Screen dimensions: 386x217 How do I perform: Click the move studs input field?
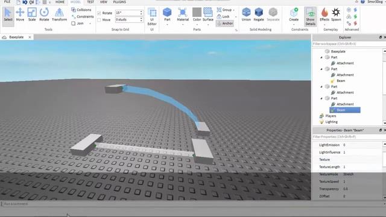point(127,19)
